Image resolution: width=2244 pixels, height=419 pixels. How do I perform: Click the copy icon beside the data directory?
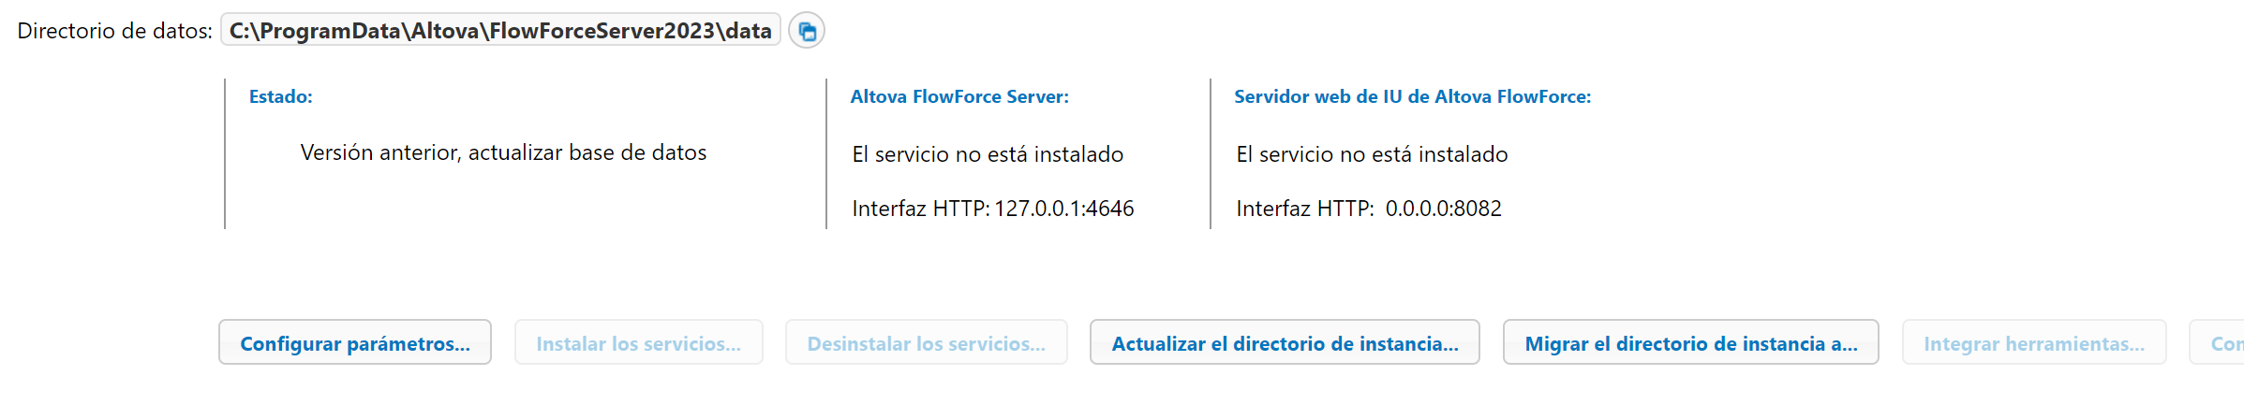coord(807,32)
